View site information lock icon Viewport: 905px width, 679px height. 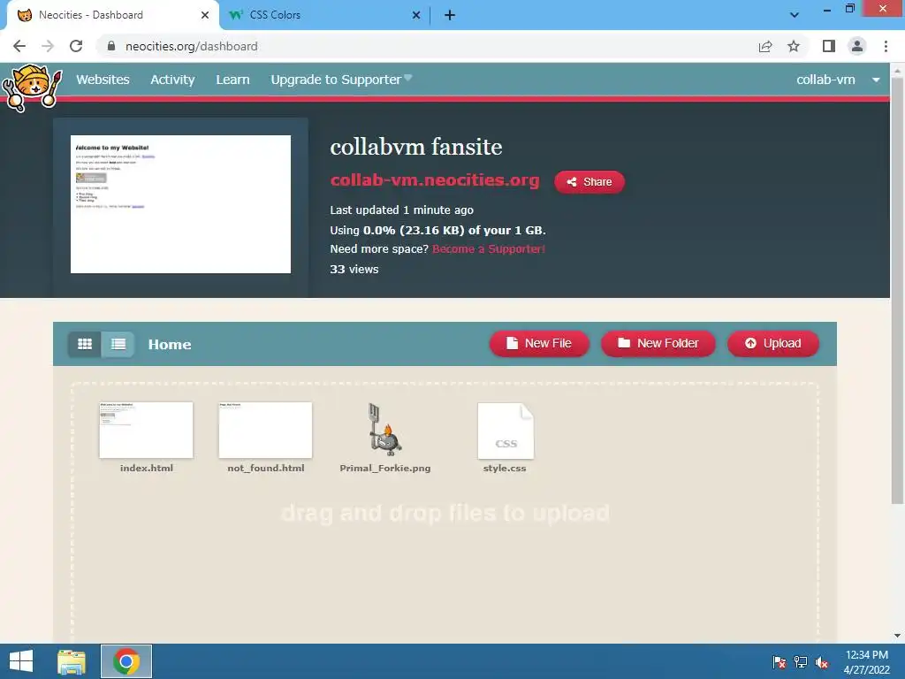tap(111, 46)
